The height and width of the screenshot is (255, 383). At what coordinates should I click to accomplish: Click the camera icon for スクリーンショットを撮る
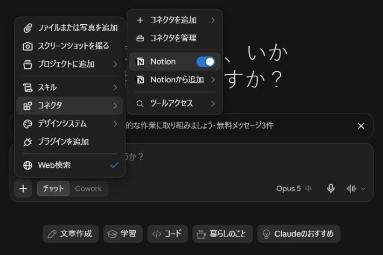27,46
